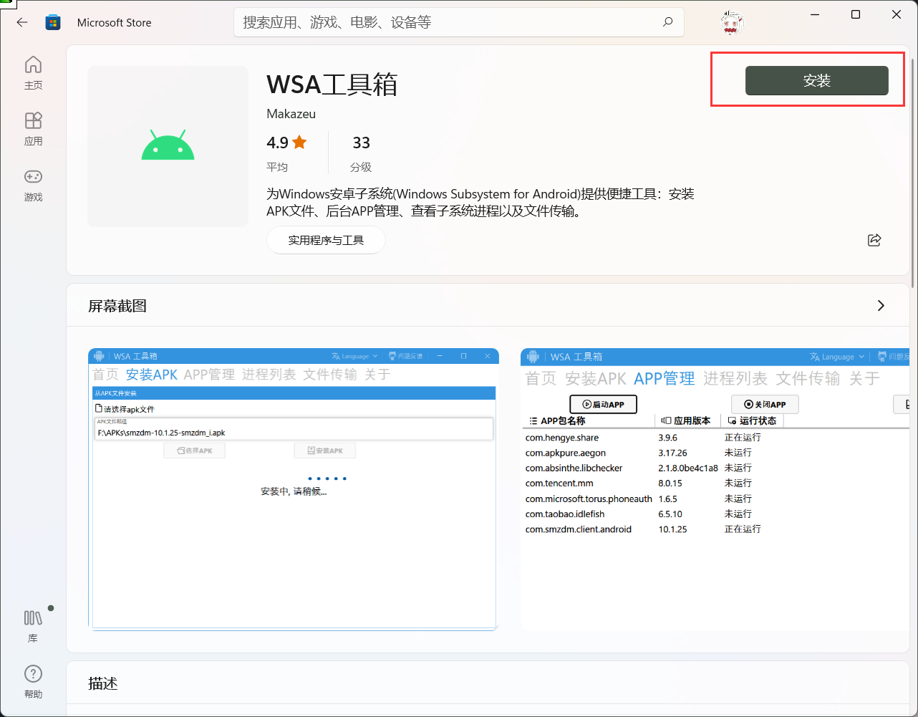This screenshot has height=717, width=918.
Task: Click the 实用程序与工具 category tag
Action: pyautogui.click(x=326, y=240)
